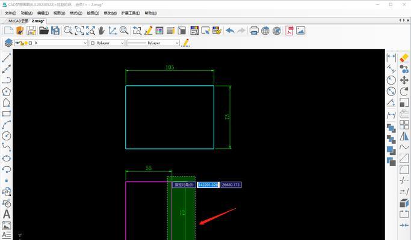Select the Array tool
This screenshot has height=240, width=411.
(x=404, y=125)
